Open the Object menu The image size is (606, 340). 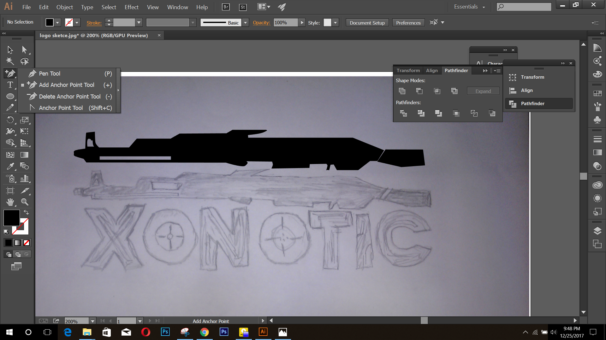64,7
